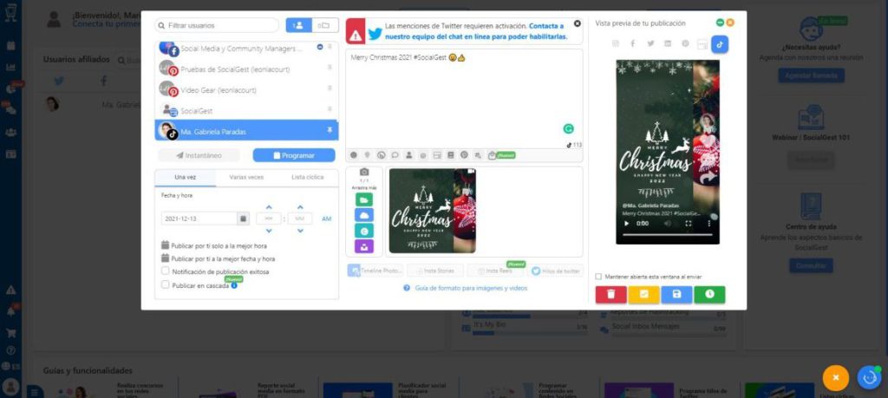Decrease the hour value

269,231
